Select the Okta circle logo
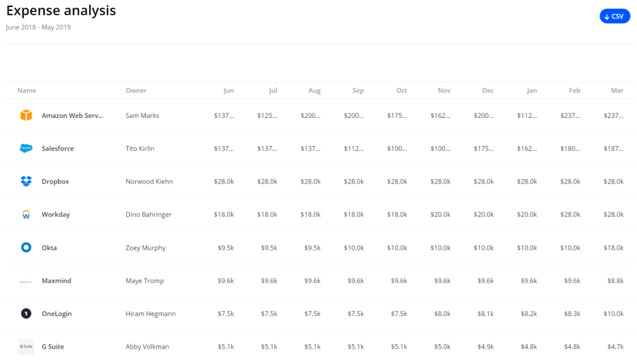Image resolution: width=637 pixels, height=362 pixels. [x=26, y=248]
